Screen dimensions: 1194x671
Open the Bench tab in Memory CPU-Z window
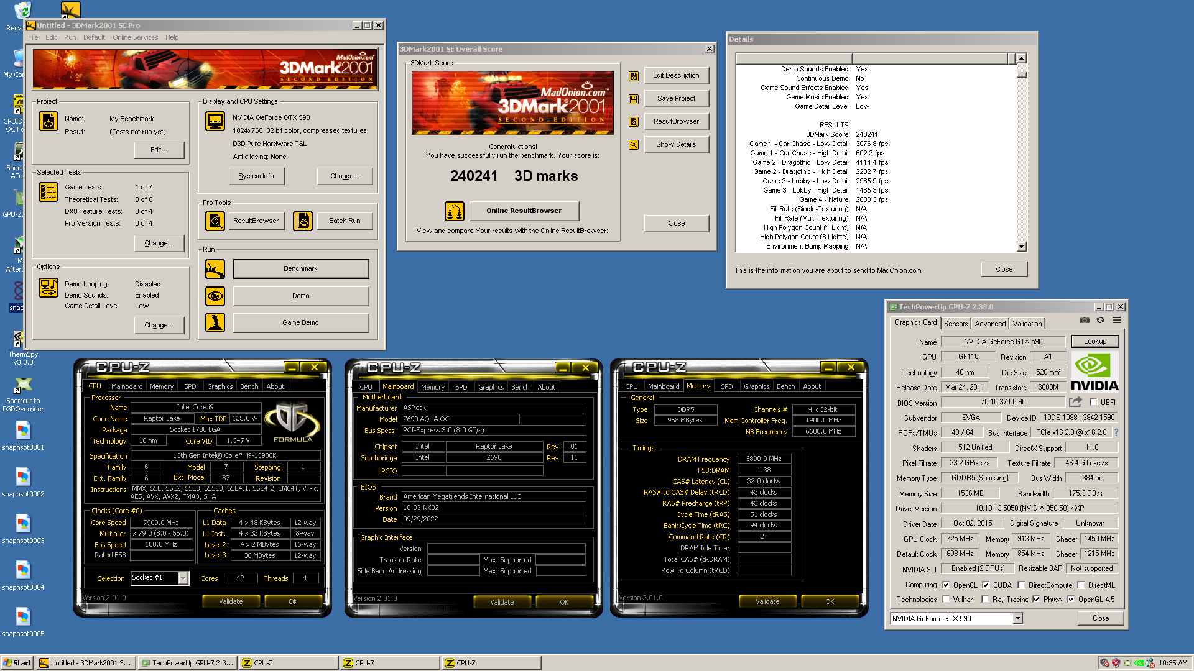(x=785, y=386)
